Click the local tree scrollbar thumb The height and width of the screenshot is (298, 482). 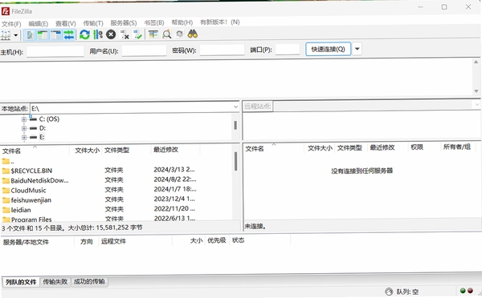tap(235, 125)
